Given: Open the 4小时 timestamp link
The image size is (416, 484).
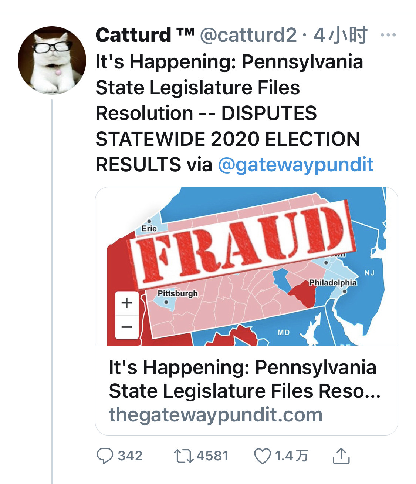Looking at the screenshot, I should tap(340, 35).
